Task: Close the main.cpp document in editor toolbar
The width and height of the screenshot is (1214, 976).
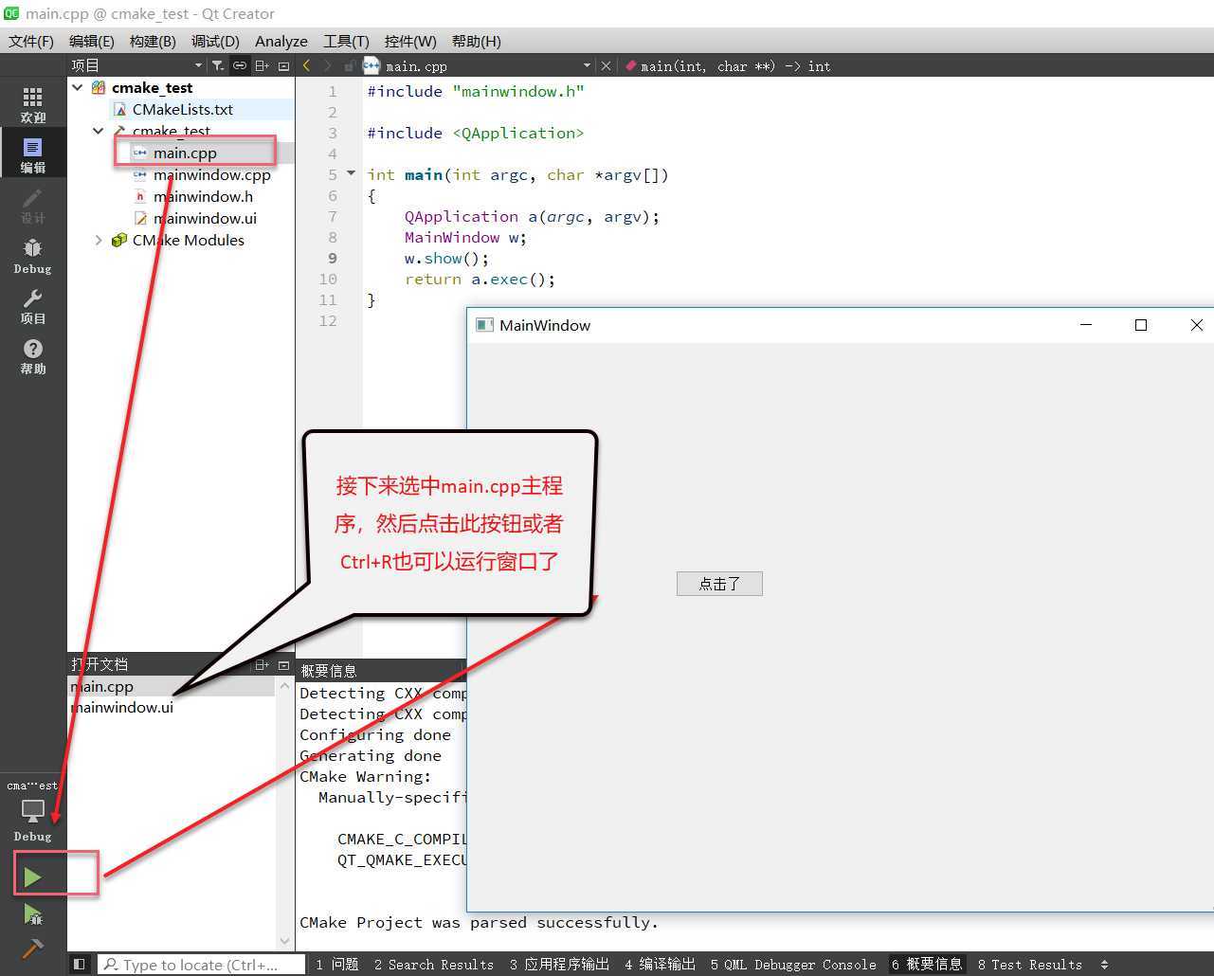Action: pos(606,65)
